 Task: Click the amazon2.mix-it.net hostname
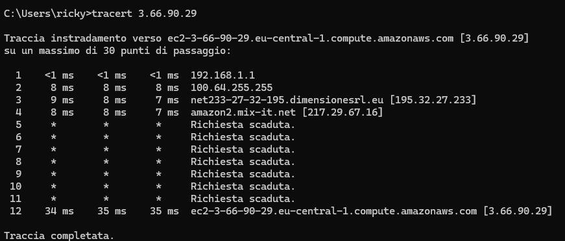click(243, 112)
